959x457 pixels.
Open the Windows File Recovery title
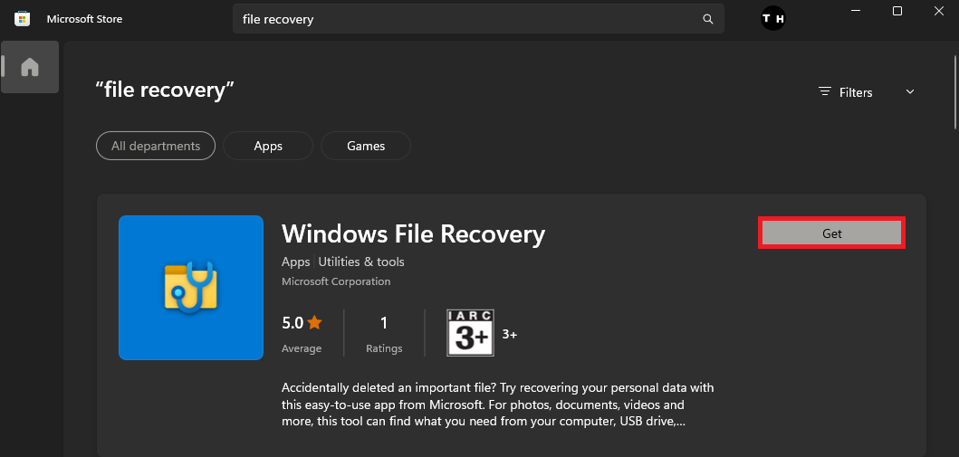pyautogui.click(x=413, y=234)
